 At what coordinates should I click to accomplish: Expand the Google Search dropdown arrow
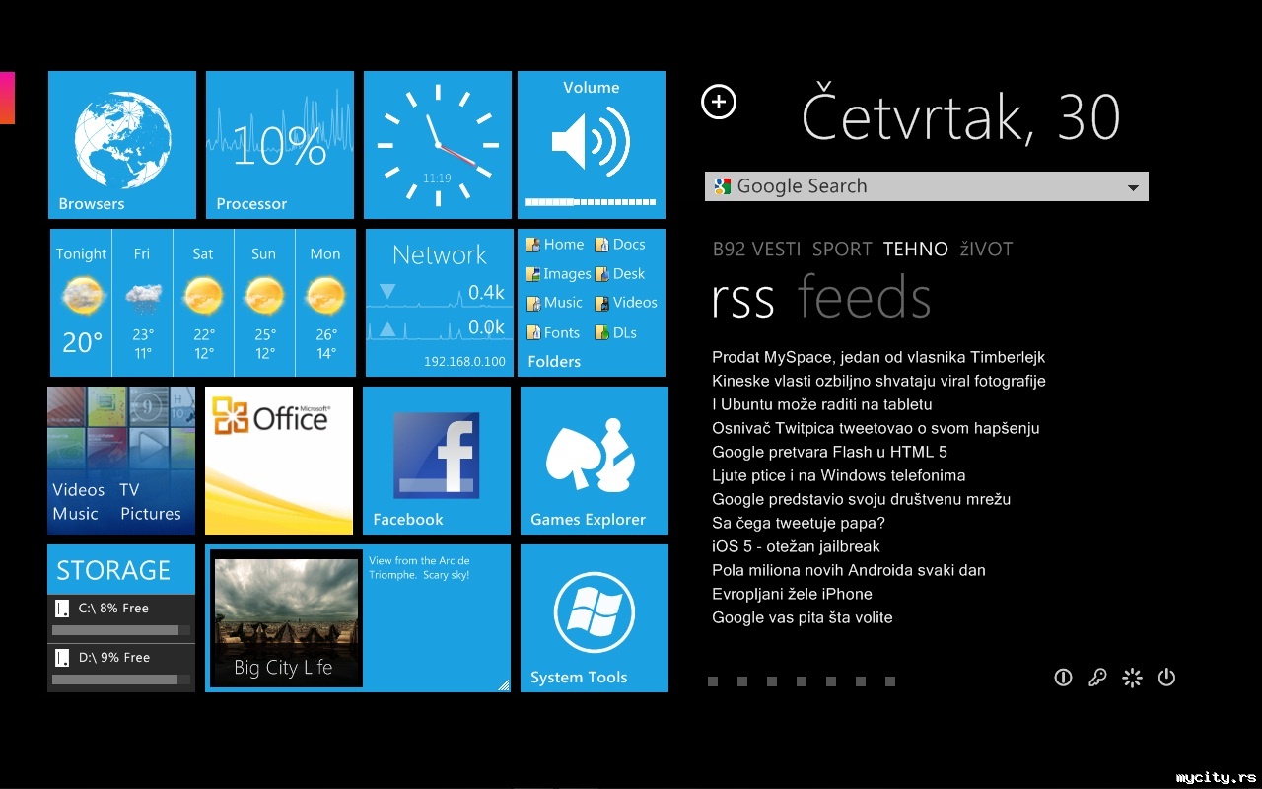point(1133,187)
